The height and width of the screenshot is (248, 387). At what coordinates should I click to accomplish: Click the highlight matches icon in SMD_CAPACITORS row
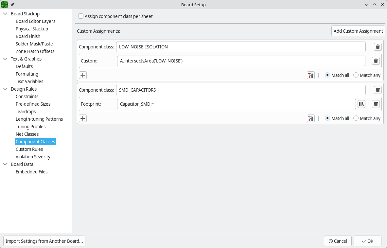[310, 118]
